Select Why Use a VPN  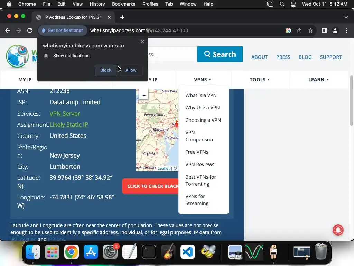[203, 108]
